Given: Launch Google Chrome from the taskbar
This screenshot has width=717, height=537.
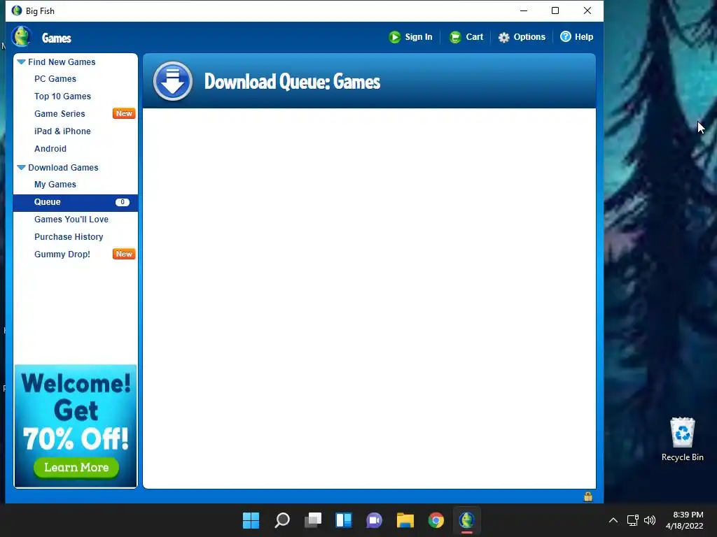Looking at the screenshot, I should (436, 520).
